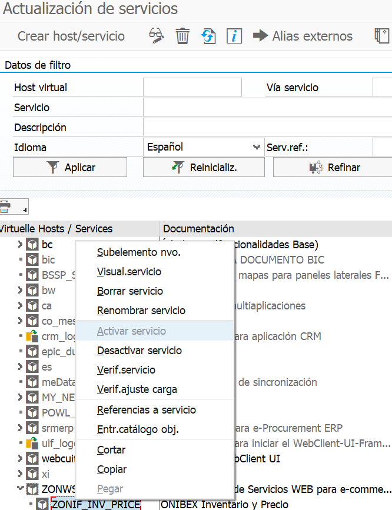
Task: Click the crm_log service icon with green arrow
Action: (32, 336)
